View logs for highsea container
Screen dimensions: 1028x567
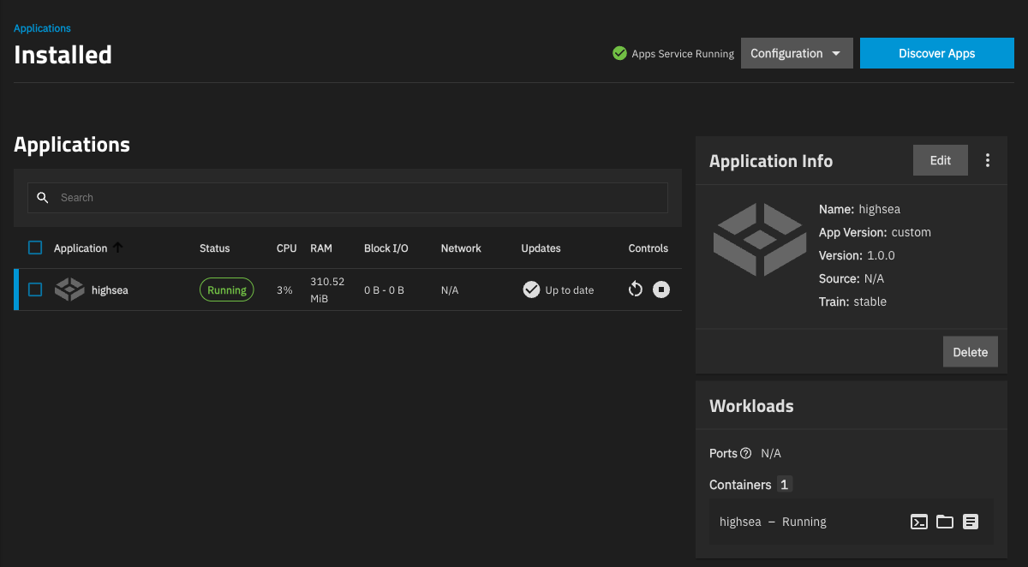coord(971,522)
